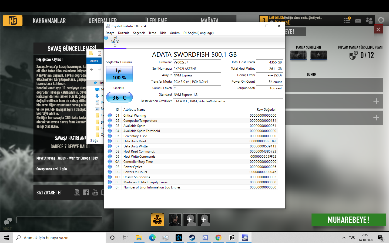This screenshot has height=243, width=389.
Task: Click the Windows search box
Action: click(x=59, y=238)
